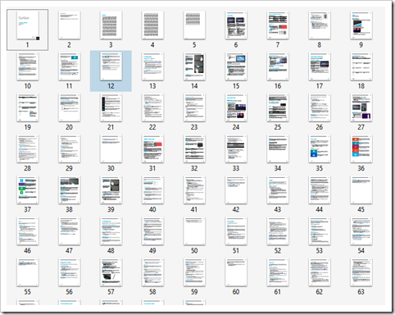
Task: Select the page 44 thumbnail
Action: click(320, 190)
